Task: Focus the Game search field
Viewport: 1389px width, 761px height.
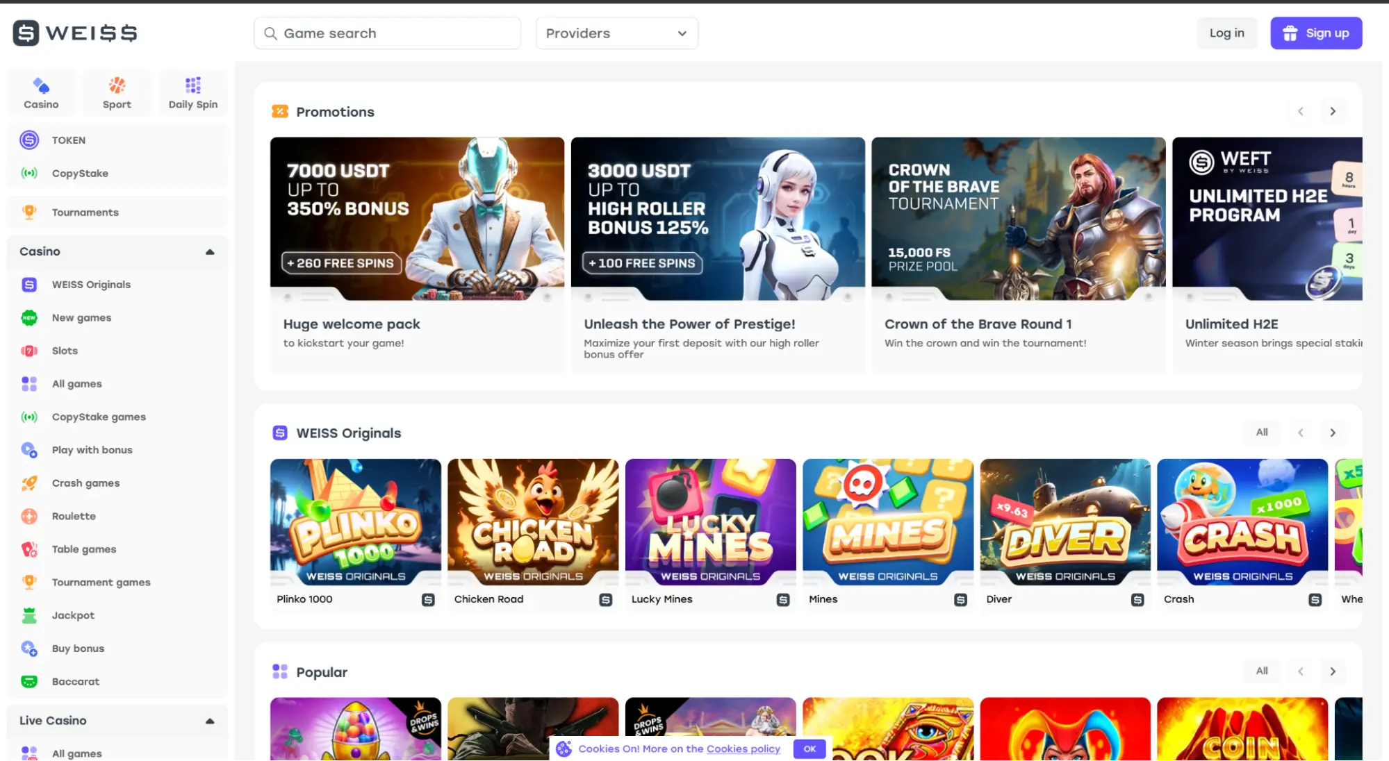Action: (x=387, y=33)
